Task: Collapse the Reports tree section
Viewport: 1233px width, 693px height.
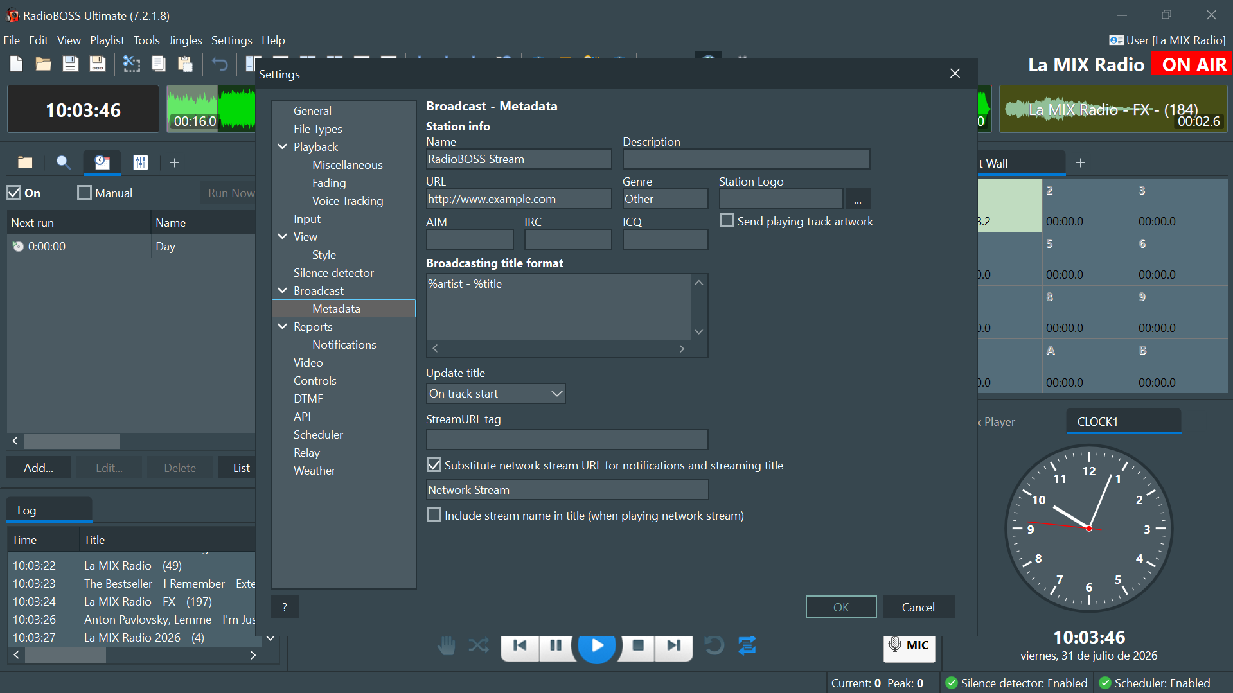Action: coord(283,326)
